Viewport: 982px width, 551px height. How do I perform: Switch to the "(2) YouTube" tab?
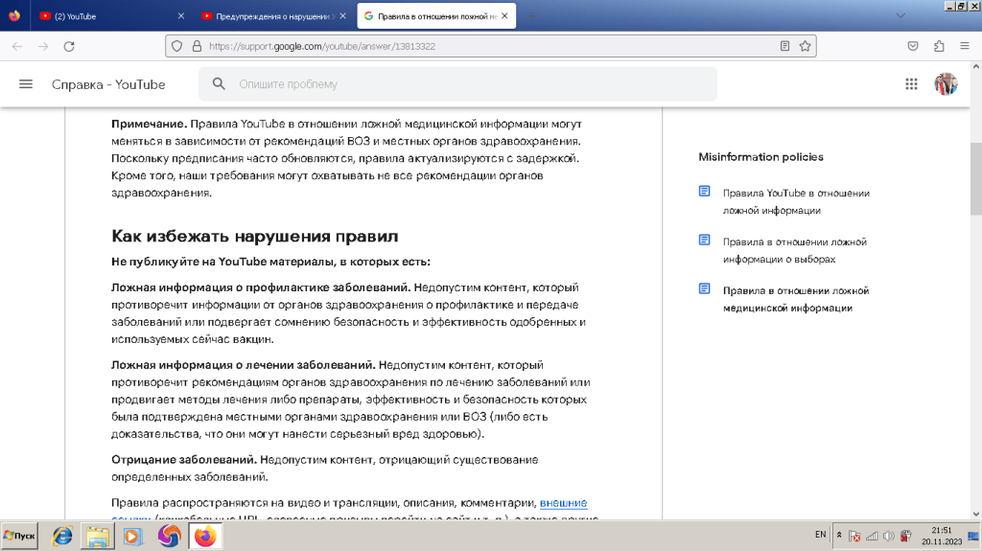pos(105,16)
